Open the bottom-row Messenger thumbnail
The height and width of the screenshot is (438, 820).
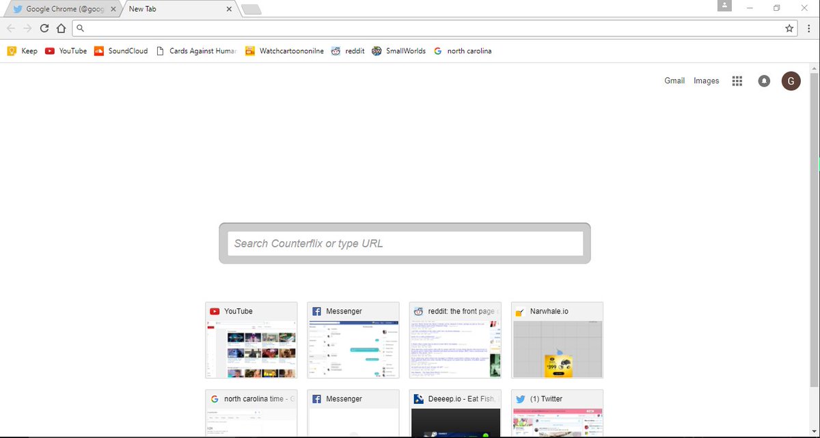tap(353, 413)
